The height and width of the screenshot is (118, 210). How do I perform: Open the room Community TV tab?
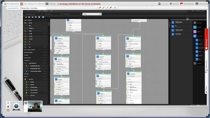point(32,4)
